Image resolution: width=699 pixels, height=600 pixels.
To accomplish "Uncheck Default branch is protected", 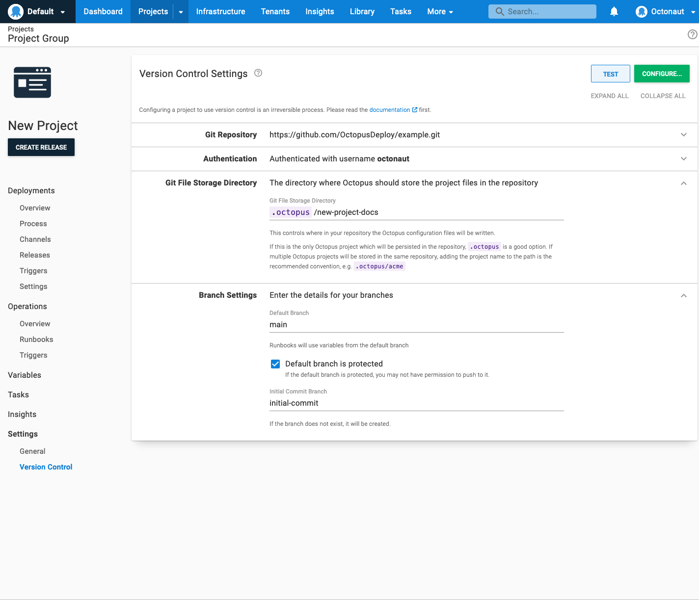I will coord(275,364).
